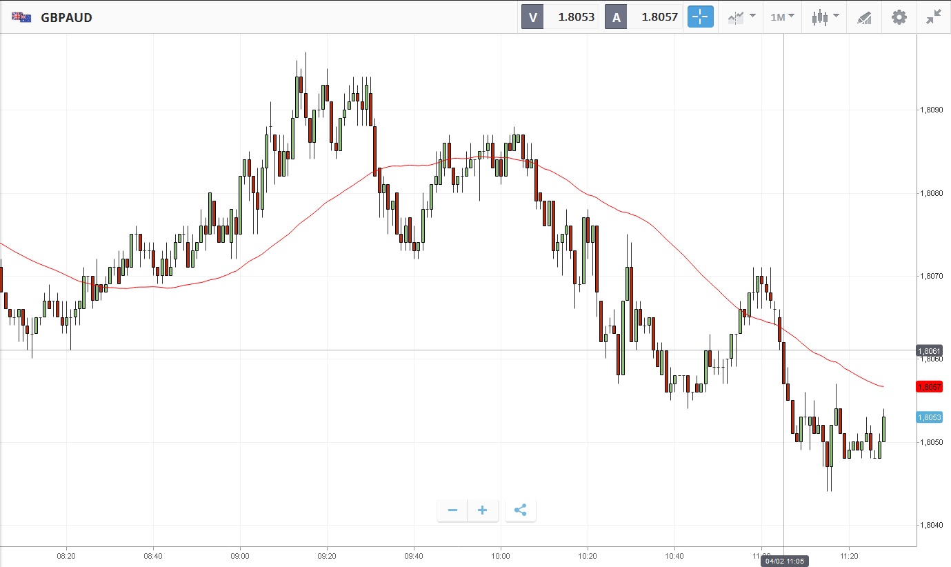Collapse chart from full screen

934,17
